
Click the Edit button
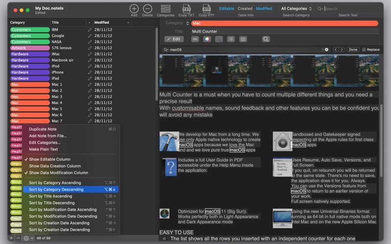pos(174,39)
